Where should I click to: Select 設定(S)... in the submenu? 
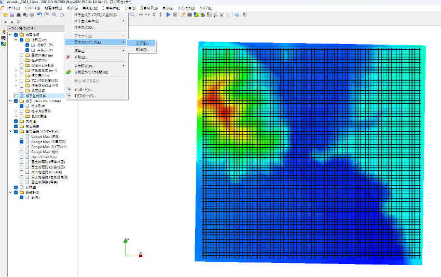coord(142,49)
